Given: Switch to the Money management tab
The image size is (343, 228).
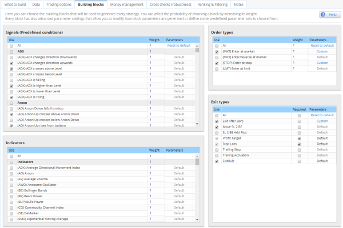Looking at the screenshot, I should [127, 5].
